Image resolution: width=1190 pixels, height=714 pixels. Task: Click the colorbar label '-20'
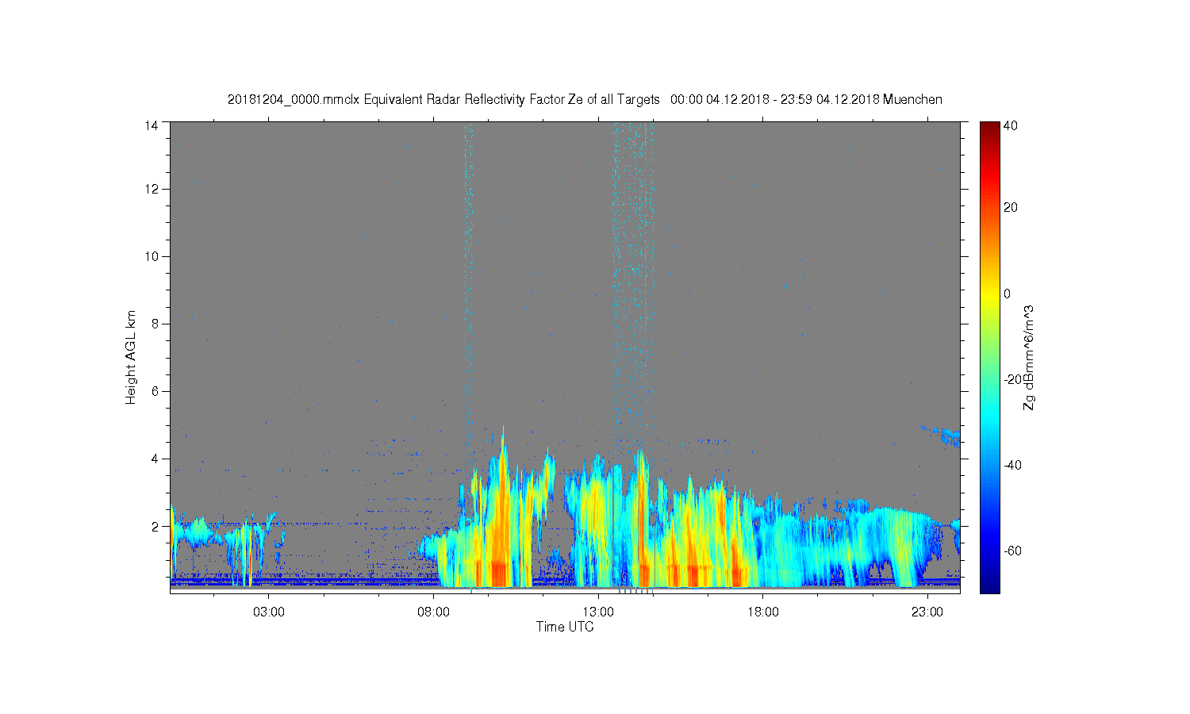click(x=1012, y=379)
